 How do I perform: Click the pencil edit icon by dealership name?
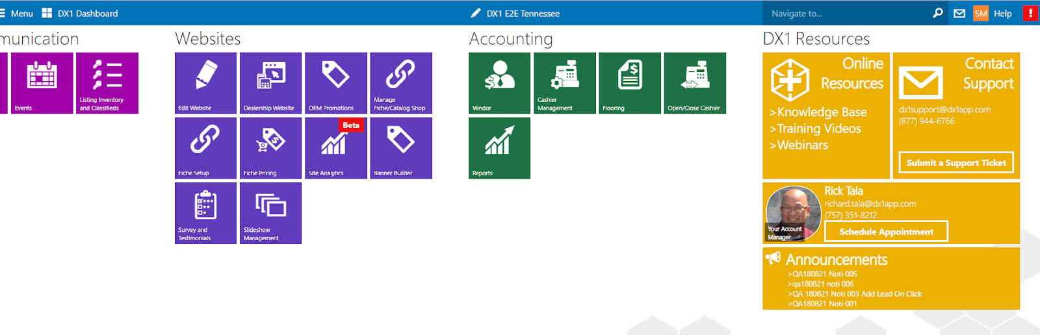click(476, 13)
